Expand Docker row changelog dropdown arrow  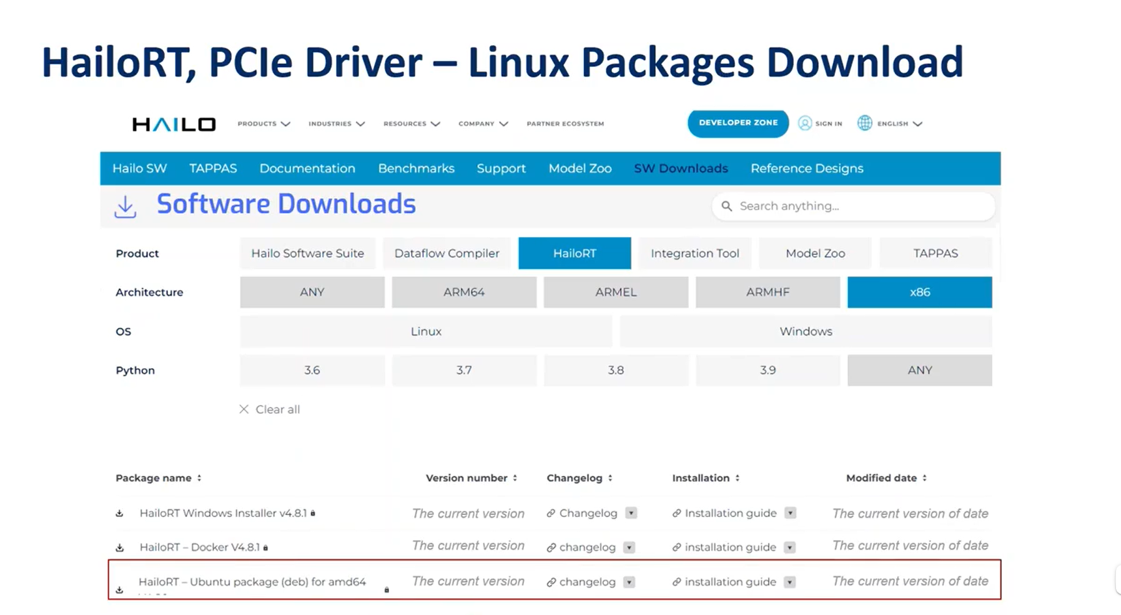(630, 547)
